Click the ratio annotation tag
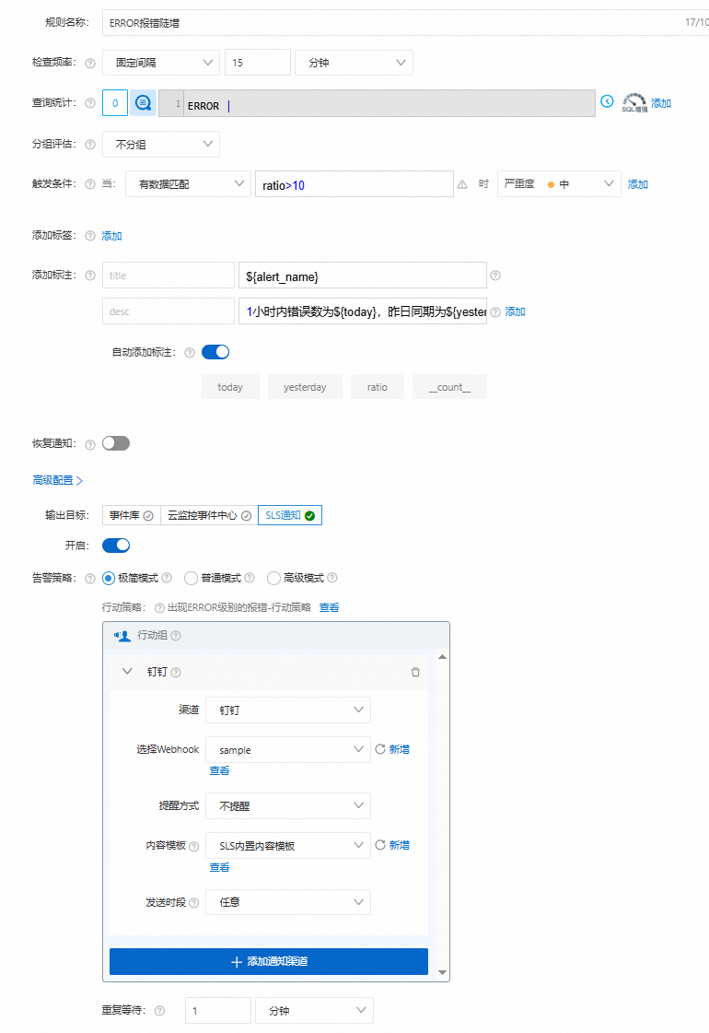This screenshot has width=709, height=1033. 378,387
